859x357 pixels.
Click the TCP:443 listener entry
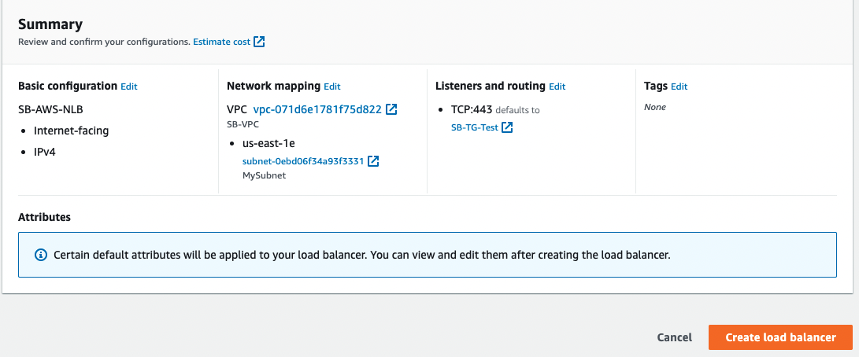471,110
